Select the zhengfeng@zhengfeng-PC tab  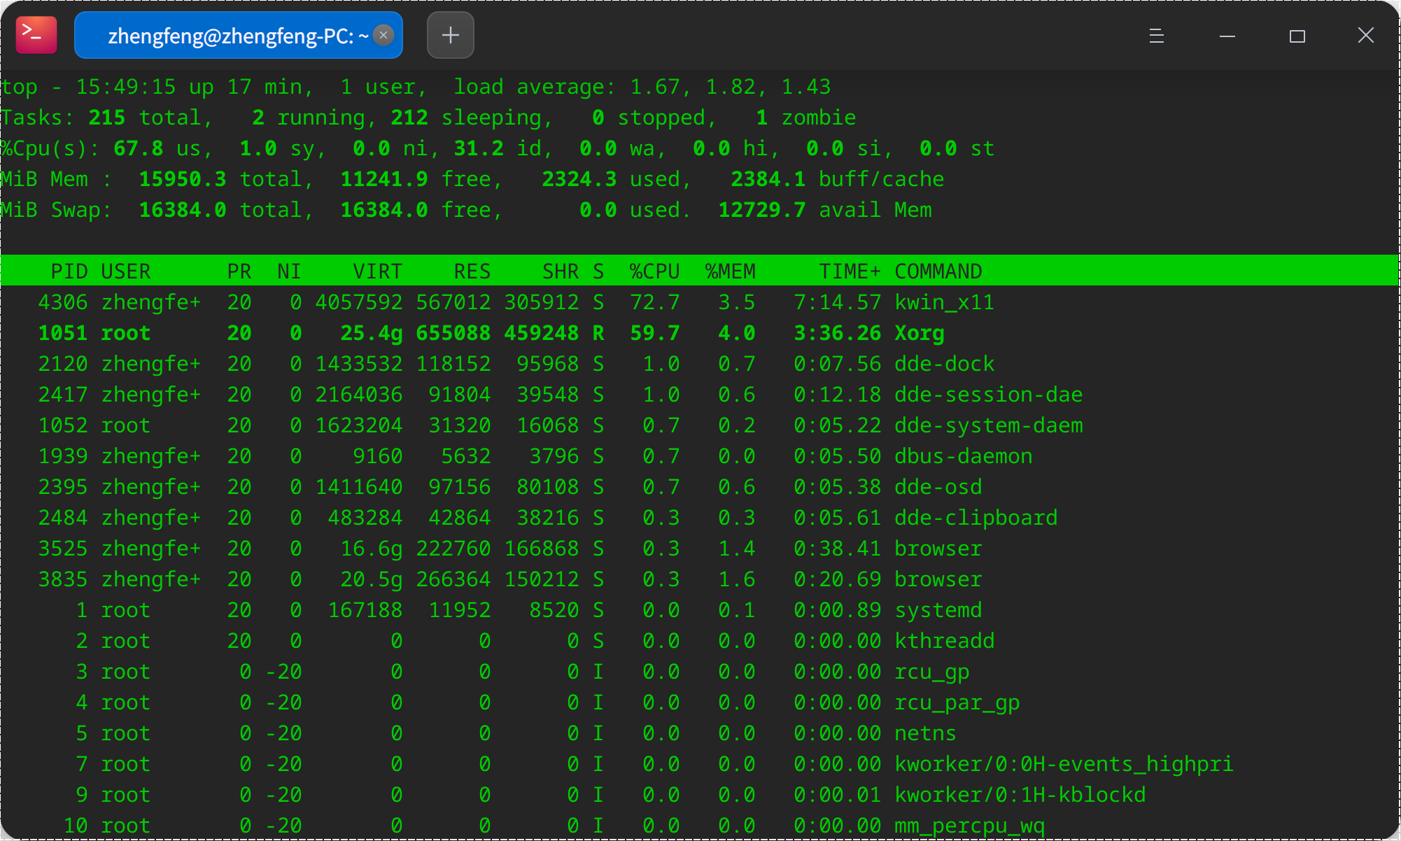click(x=231, y=36)
